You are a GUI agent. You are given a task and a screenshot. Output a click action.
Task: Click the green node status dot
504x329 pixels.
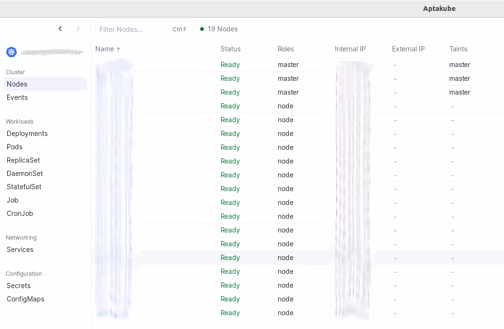click(202, 29)
